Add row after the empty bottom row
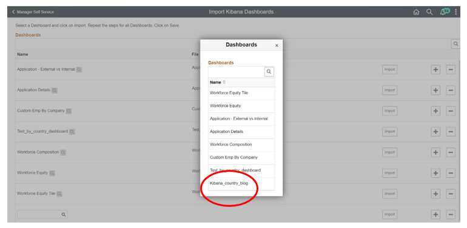This screenshot has width=467, height=228. [x=435, y=214]
